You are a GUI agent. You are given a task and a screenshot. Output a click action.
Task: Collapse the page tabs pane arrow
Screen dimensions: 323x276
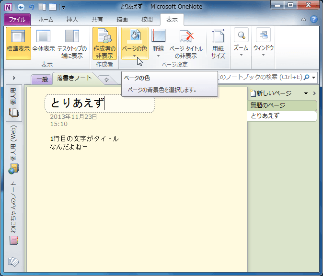314,93
